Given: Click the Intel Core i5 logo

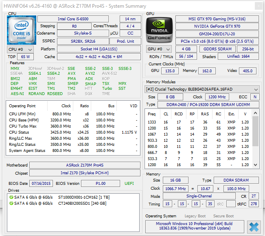Looking at the screenshot, I should pos(22,29).
